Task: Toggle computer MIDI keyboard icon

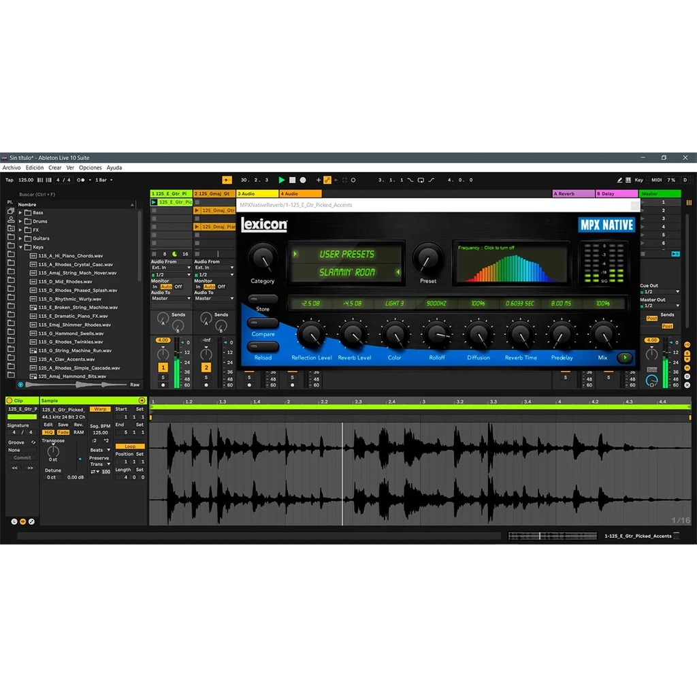Action: pyautogui.click(x=628, y=180)
